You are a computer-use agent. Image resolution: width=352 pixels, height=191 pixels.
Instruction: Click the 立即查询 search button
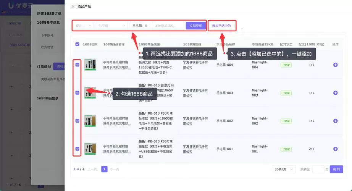point(196,26)
